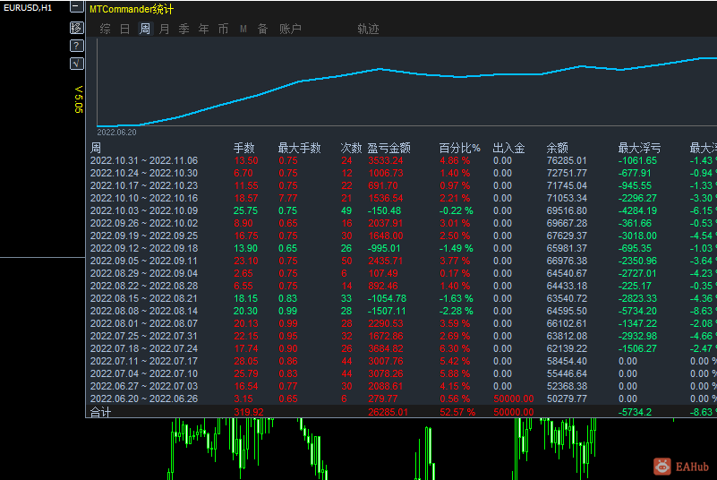Image resolution: width=717 pixels, height=480 pixels.
Task: Toggle the checkmark √ icon
Action: [x=76, y=64]
